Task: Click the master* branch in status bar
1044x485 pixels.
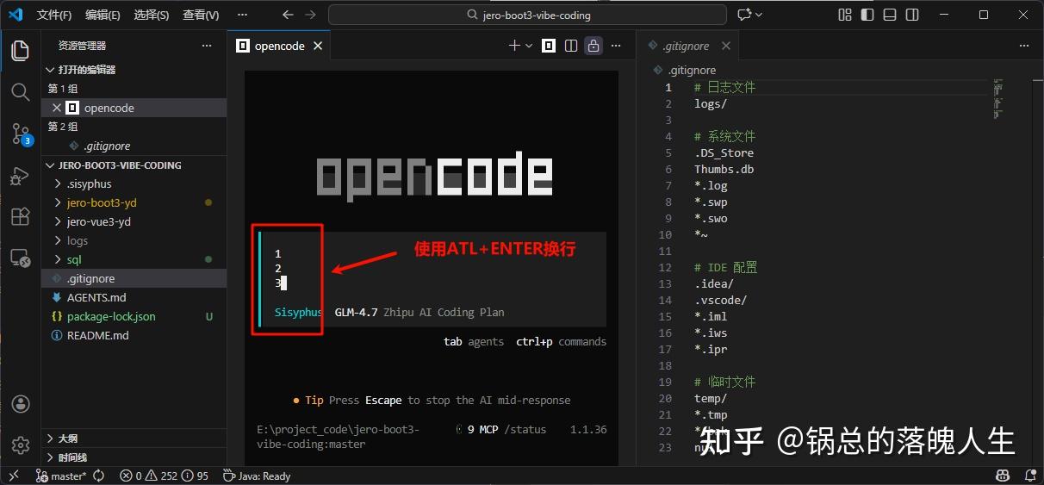Action: tap(60, 476)
